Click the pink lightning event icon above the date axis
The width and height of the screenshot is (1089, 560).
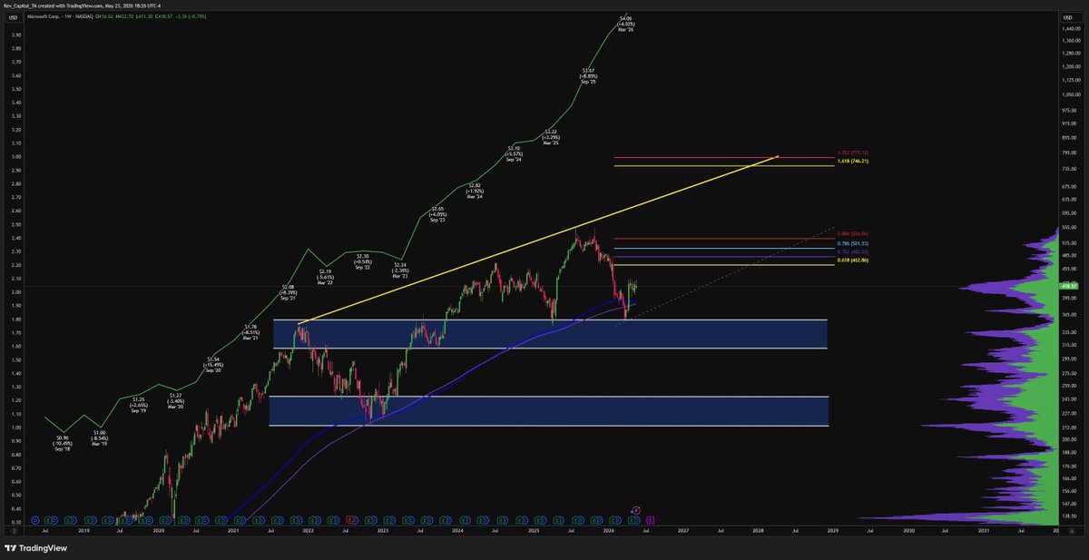[635, 511]
